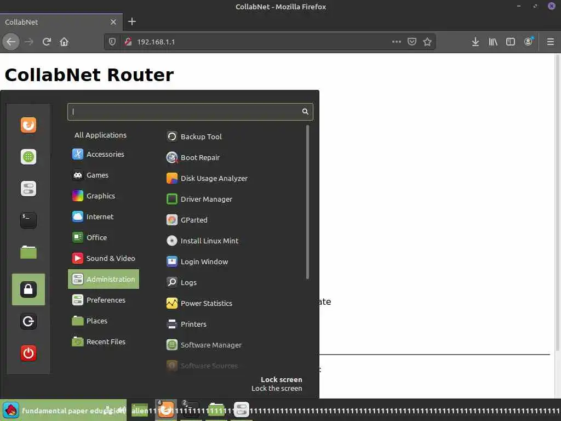Close the CollabNet tab

[x=113, y=22]
